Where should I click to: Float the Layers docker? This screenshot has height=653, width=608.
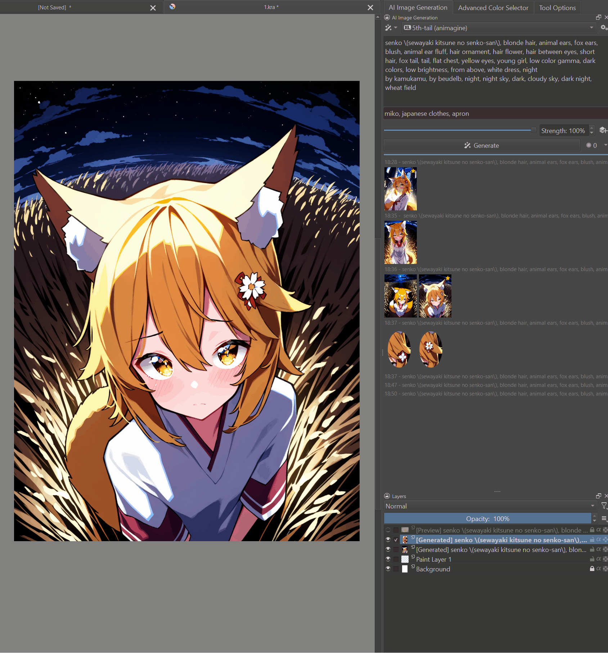(598, 496)
